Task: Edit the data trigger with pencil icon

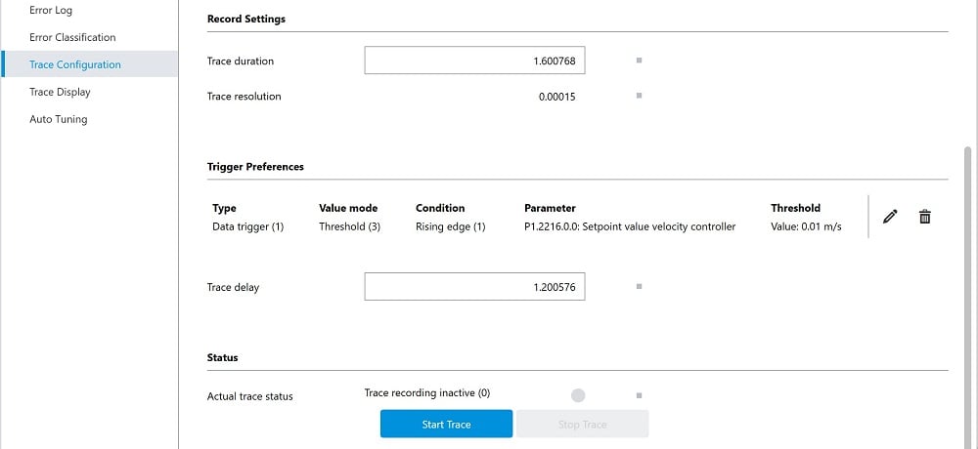Action: pos(890,217)
